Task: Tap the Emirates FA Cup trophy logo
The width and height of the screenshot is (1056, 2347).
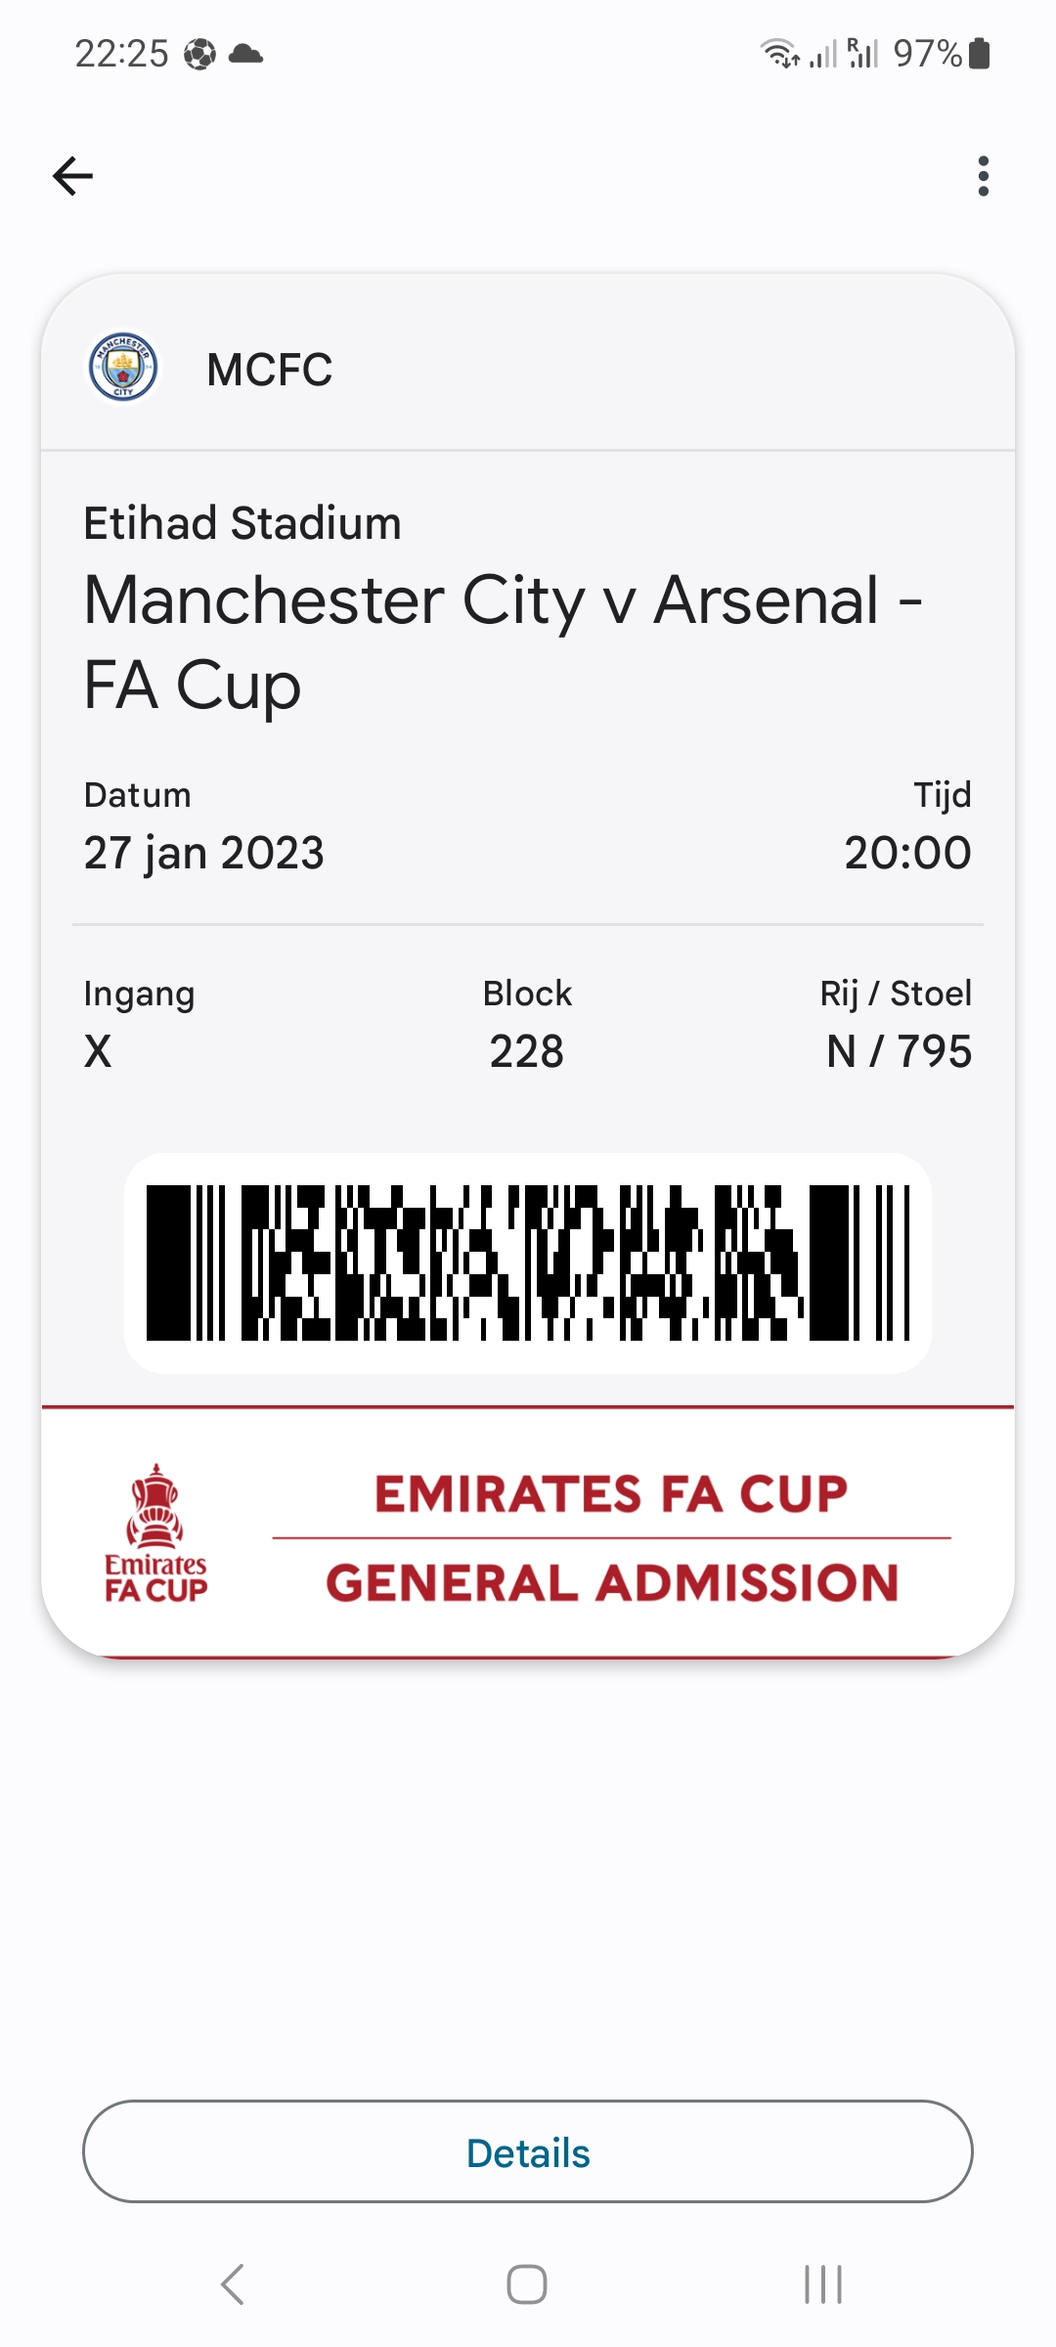Action: click(156, 1533)
